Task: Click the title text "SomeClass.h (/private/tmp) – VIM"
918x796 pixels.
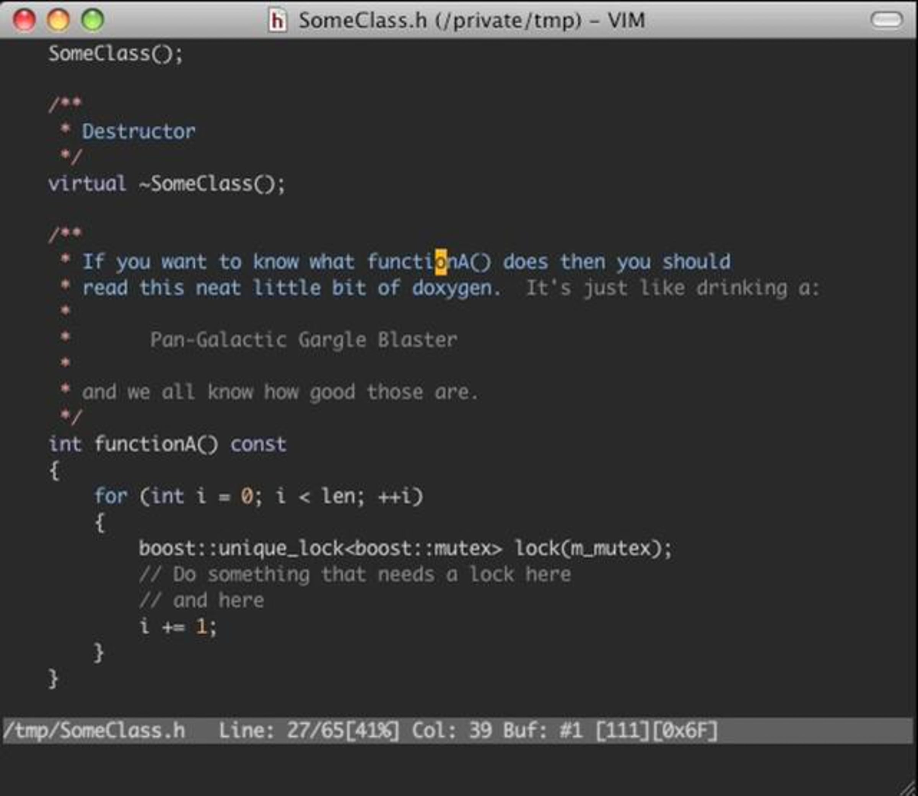Action: pyautogui.click(x=472, y=20)
